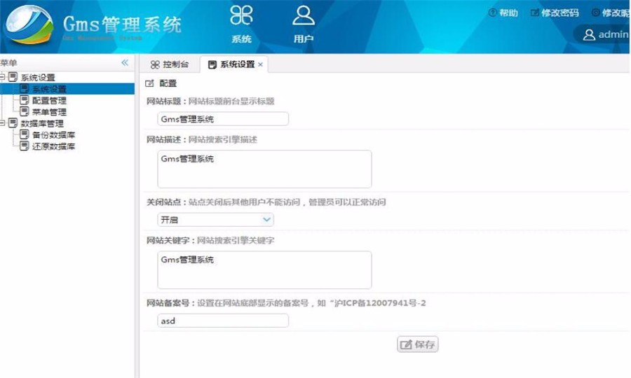Click the 网站描述 text area
The width and height of the screenshot is (631, 378).
pos(264,169)
